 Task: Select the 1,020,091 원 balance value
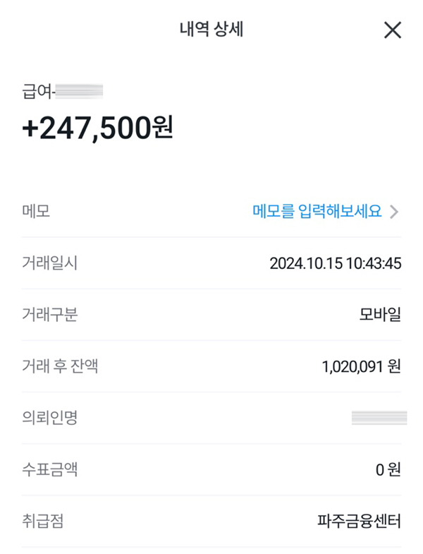click(360, 366)
